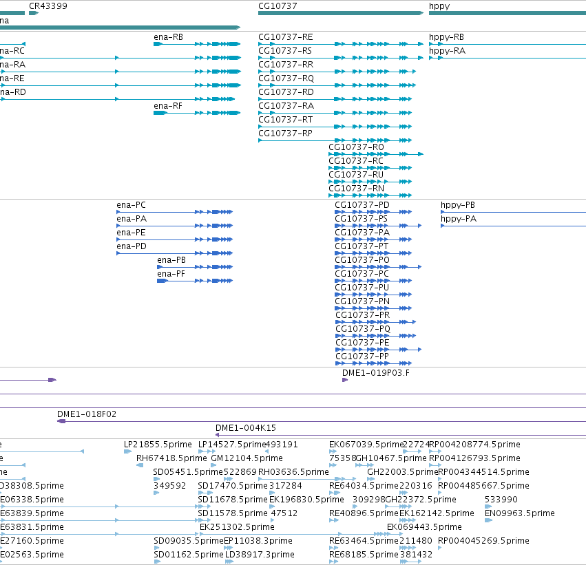The width and height of the screenshot is (586, 565).
Task: Click the RE68185.5prime EST label
Action: coord(364,555)
